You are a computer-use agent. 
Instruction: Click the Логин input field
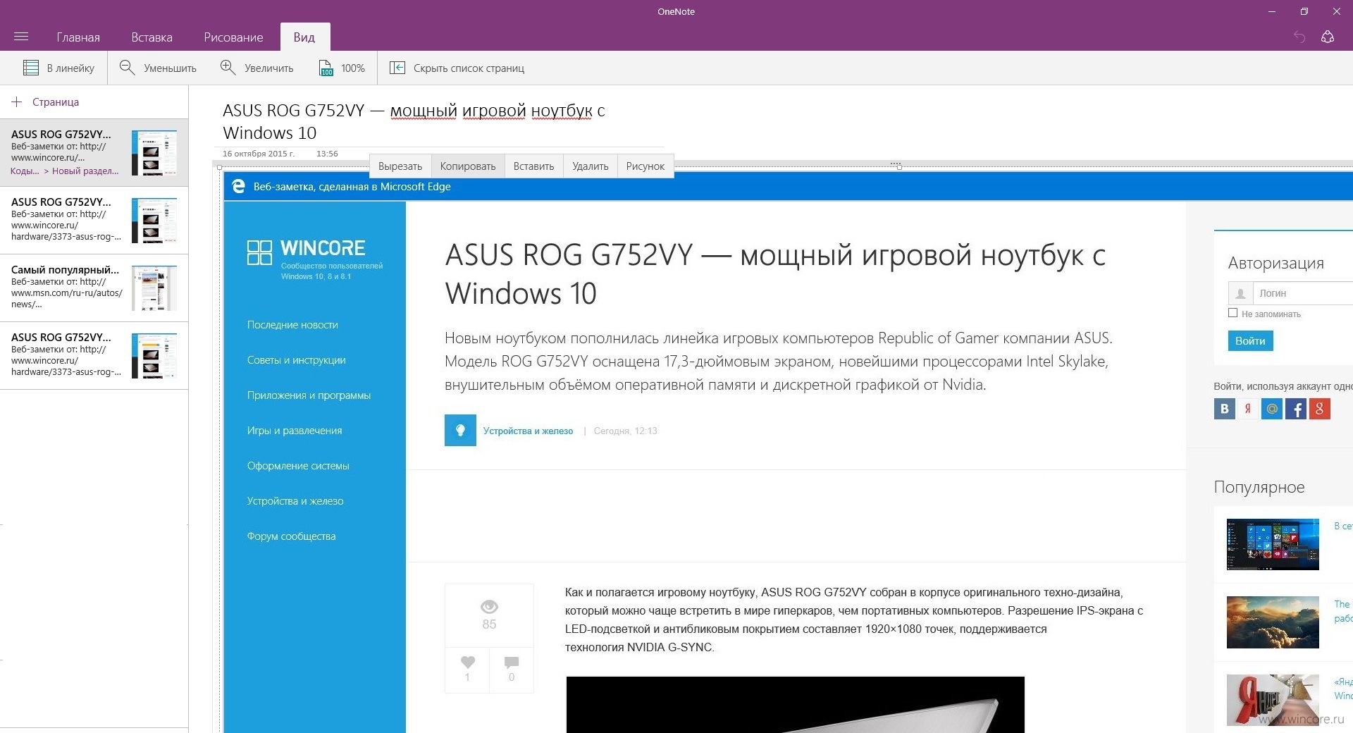point(1303,293)
